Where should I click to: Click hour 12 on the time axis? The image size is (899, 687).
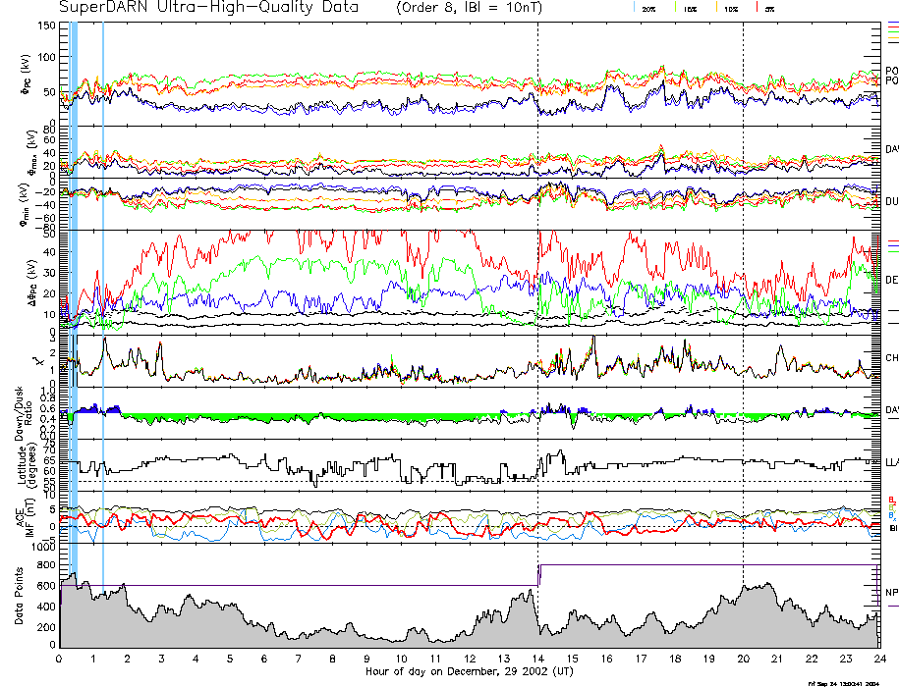point(470,659)
